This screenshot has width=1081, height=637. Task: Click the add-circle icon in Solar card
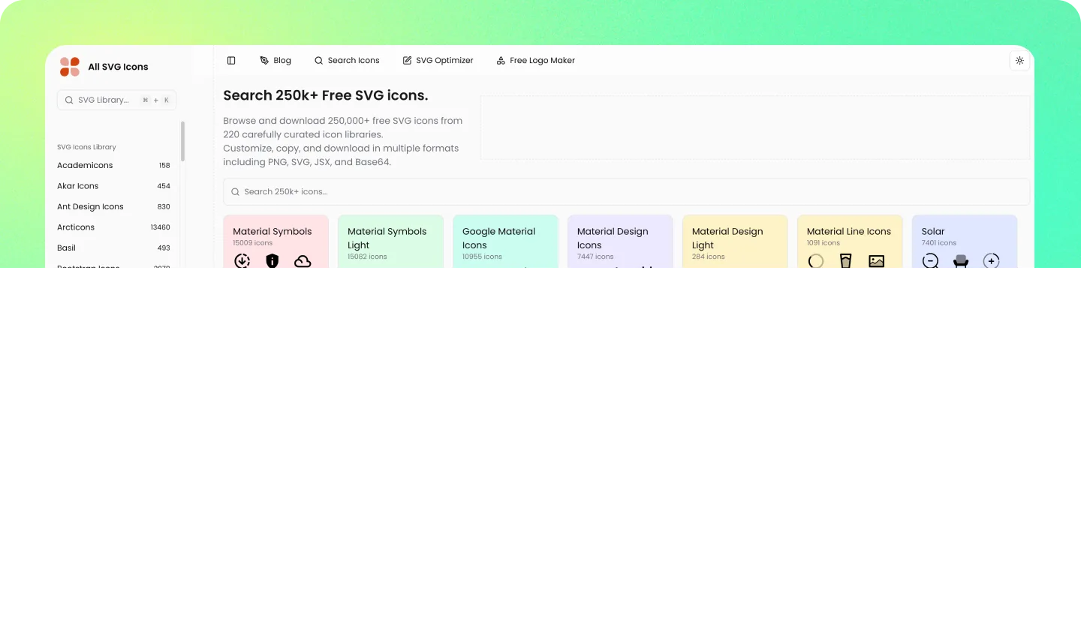tap(992, 260)
